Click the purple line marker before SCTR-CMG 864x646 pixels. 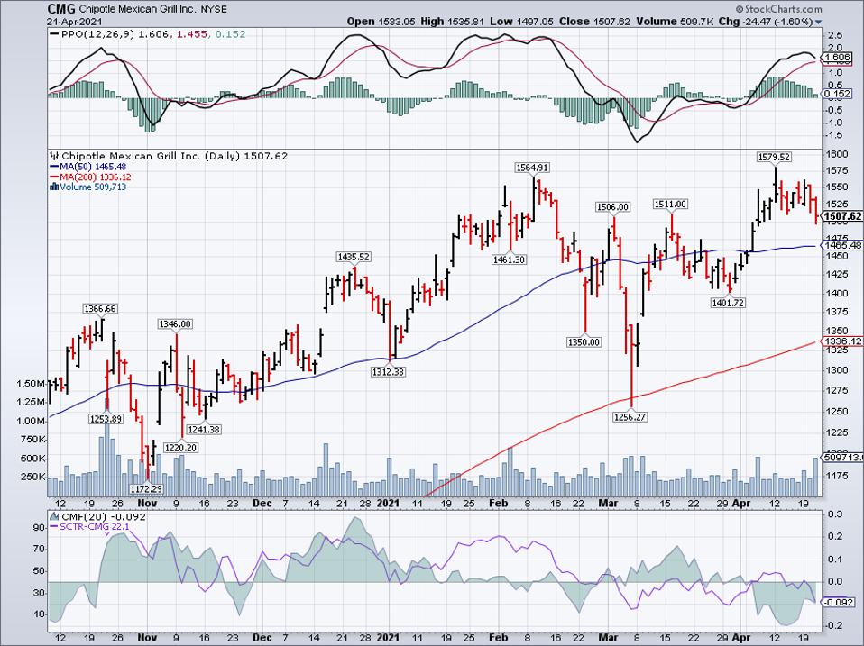[x=54, y=527]
